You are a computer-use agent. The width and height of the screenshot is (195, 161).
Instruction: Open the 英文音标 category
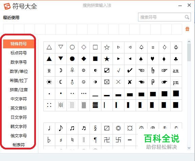pos(19,108)
